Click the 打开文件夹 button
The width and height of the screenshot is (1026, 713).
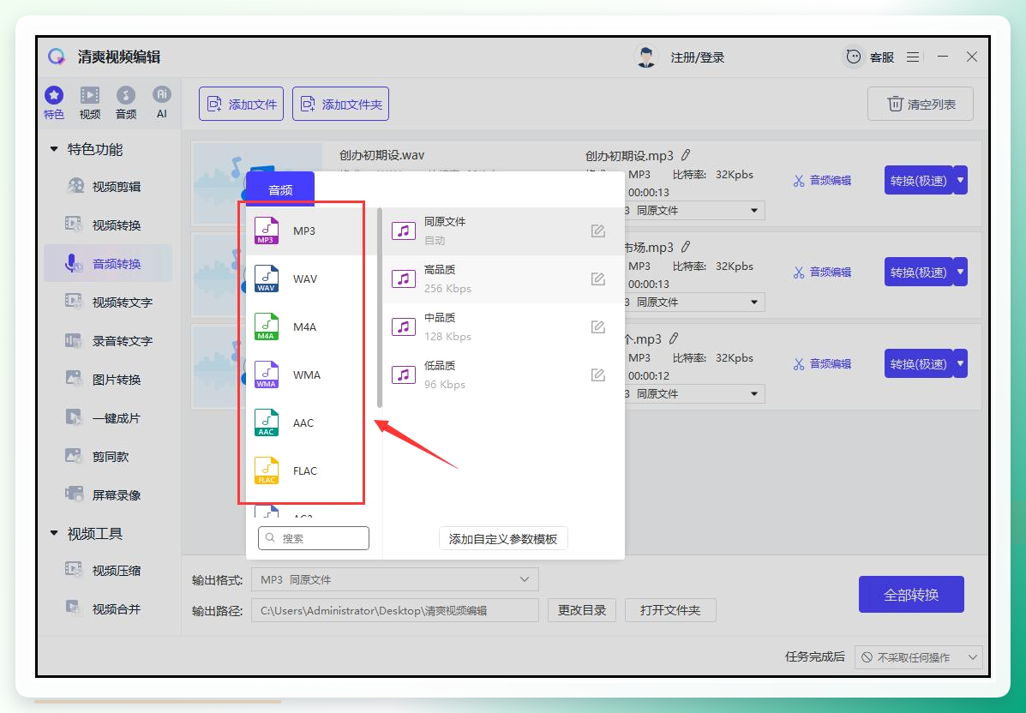(670, 610)
